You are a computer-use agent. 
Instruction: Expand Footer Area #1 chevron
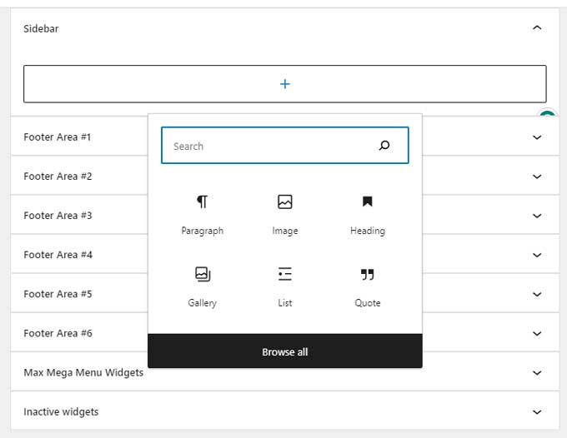pos(537,137)
